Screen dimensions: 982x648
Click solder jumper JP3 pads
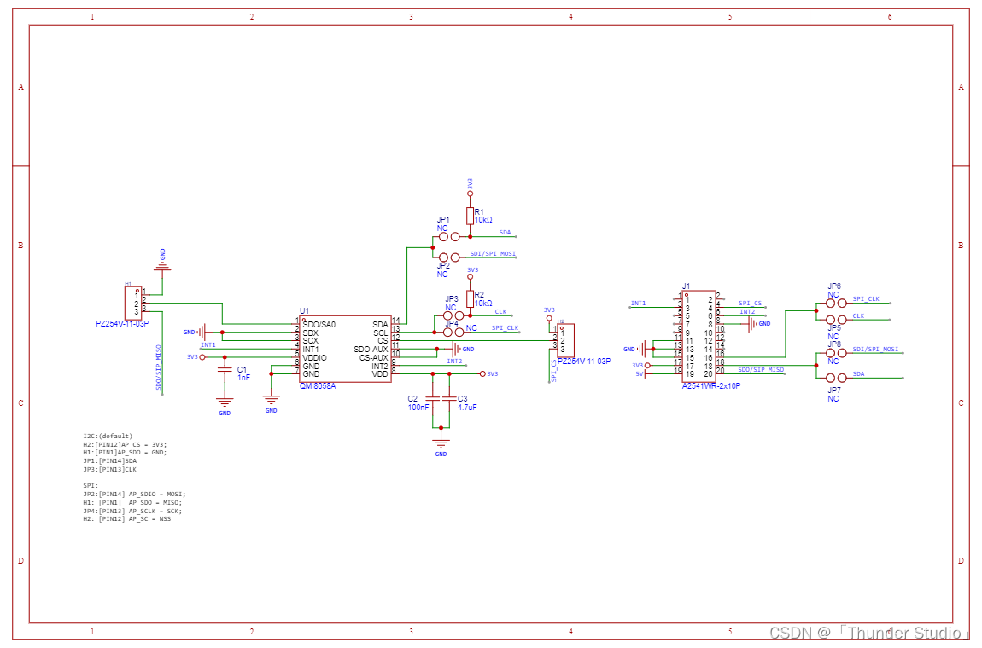click(x=453, y=315)
